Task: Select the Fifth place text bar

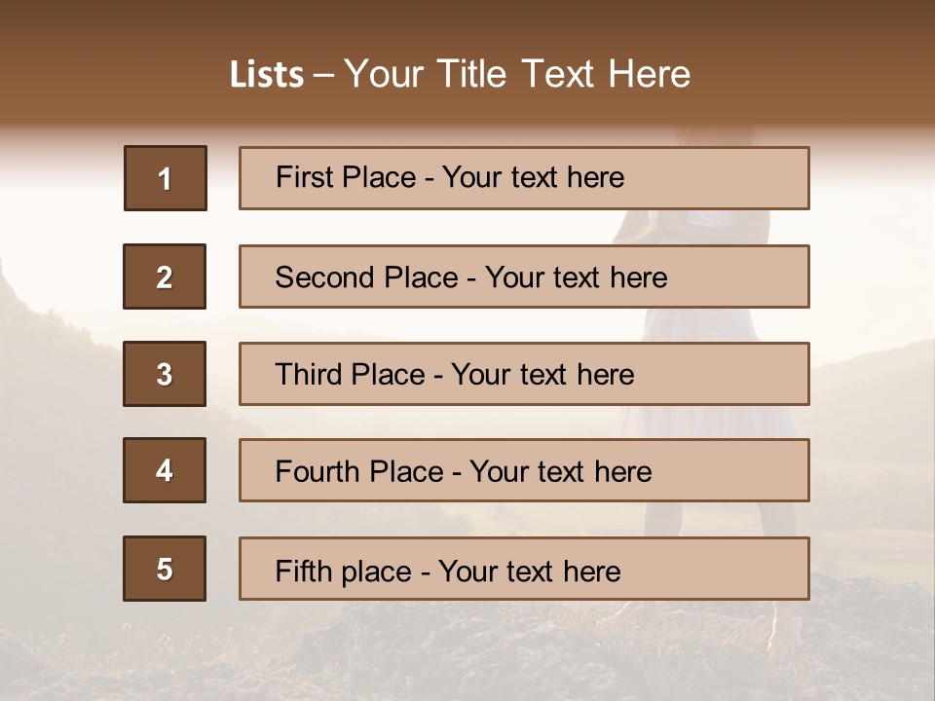Action: (x=524, y=569)
